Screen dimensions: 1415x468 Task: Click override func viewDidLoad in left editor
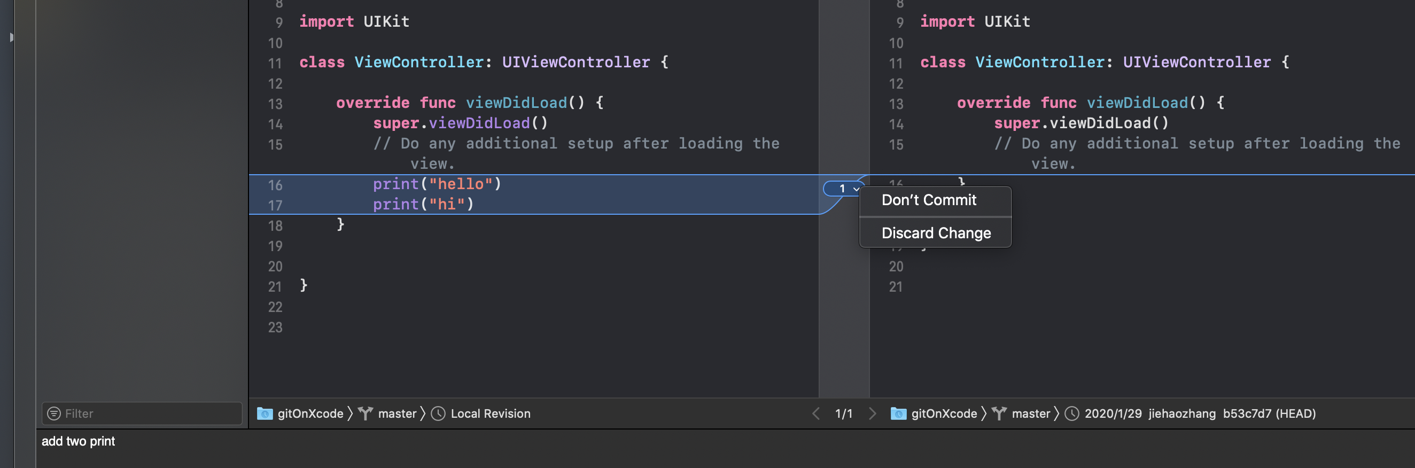click(470, 103)
